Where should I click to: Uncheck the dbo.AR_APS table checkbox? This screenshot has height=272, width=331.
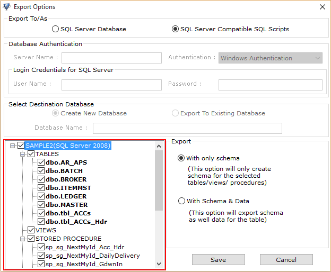tap(41, 162)
